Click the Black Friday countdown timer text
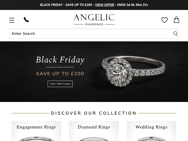Image resolution: width=188 pixels, height=141 pixels. tap(133, 5)
